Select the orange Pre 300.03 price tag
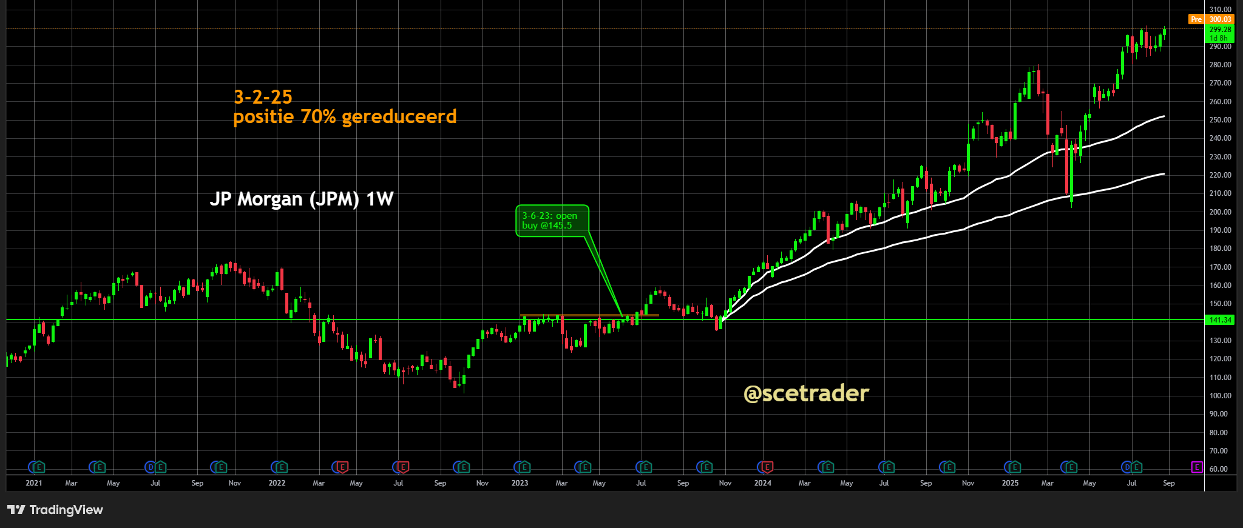This screenshot has width=1243, height=528. (x=1211, y=19)
